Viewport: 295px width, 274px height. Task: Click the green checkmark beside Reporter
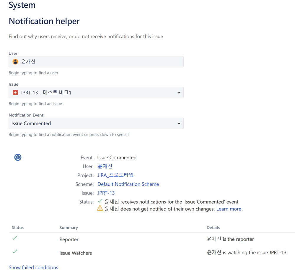tap(15, 238)
